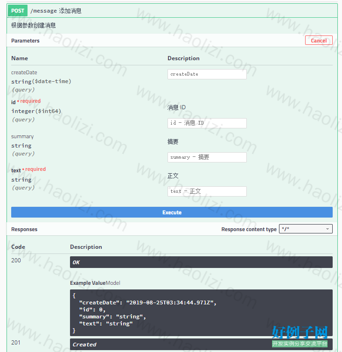Focus the createDate input field
Image resolution: width=342 pixels, height=352 pixels.
(207, 74)
